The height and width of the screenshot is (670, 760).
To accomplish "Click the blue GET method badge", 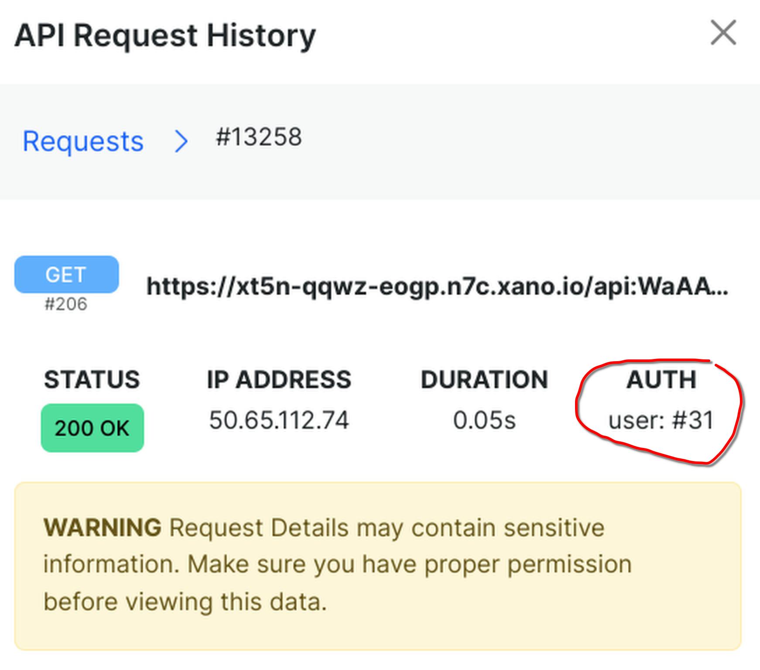I will [66, 274].
